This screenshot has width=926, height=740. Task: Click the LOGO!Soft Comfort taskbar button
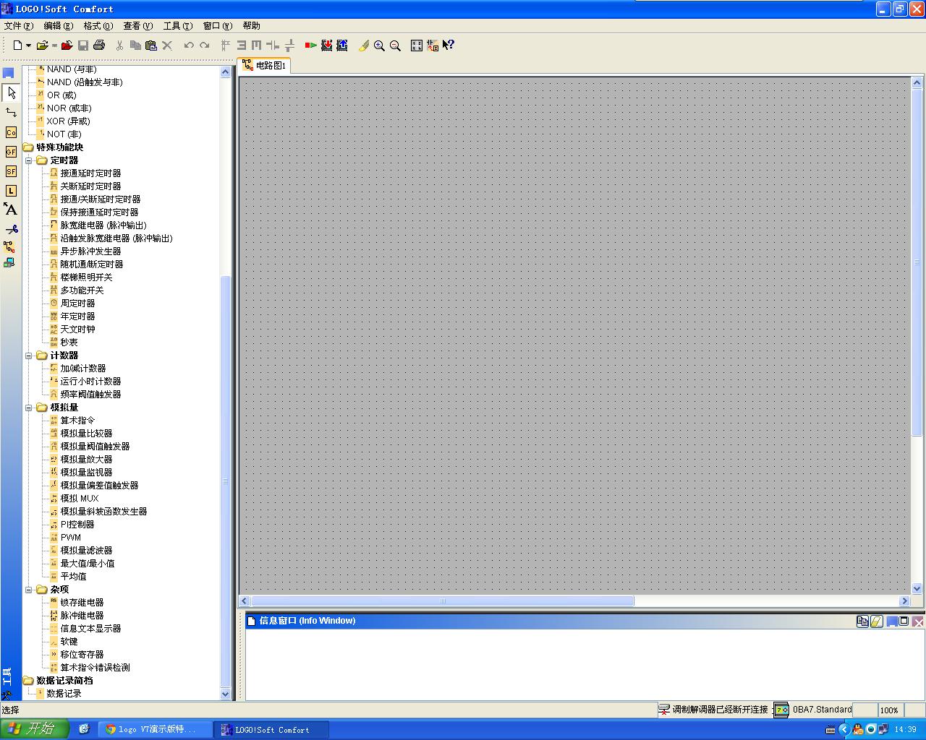click(272, 730)
